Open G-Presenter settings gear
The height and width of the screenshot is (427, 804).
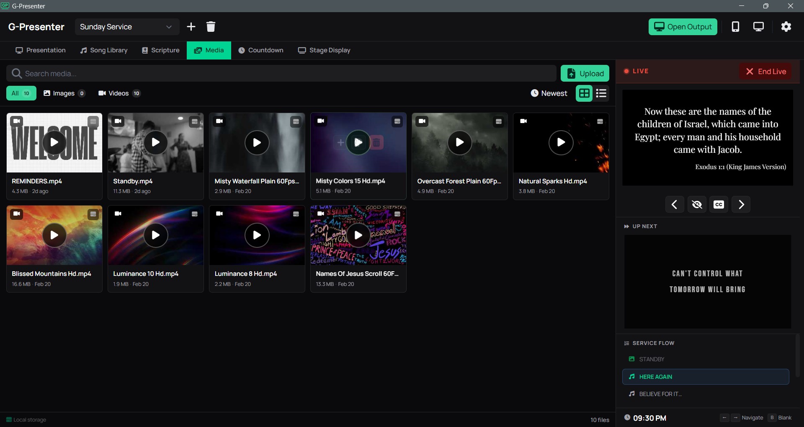point(786,26)
